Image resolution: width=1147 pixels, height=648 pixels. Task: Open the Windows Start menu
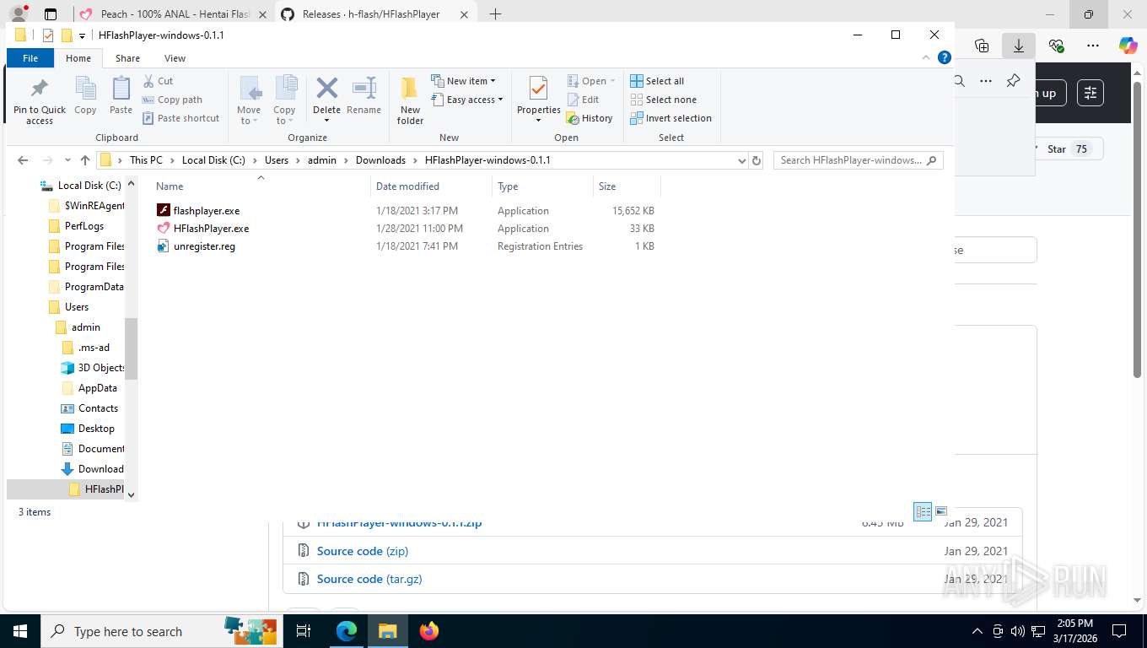(x=19, y=631)
